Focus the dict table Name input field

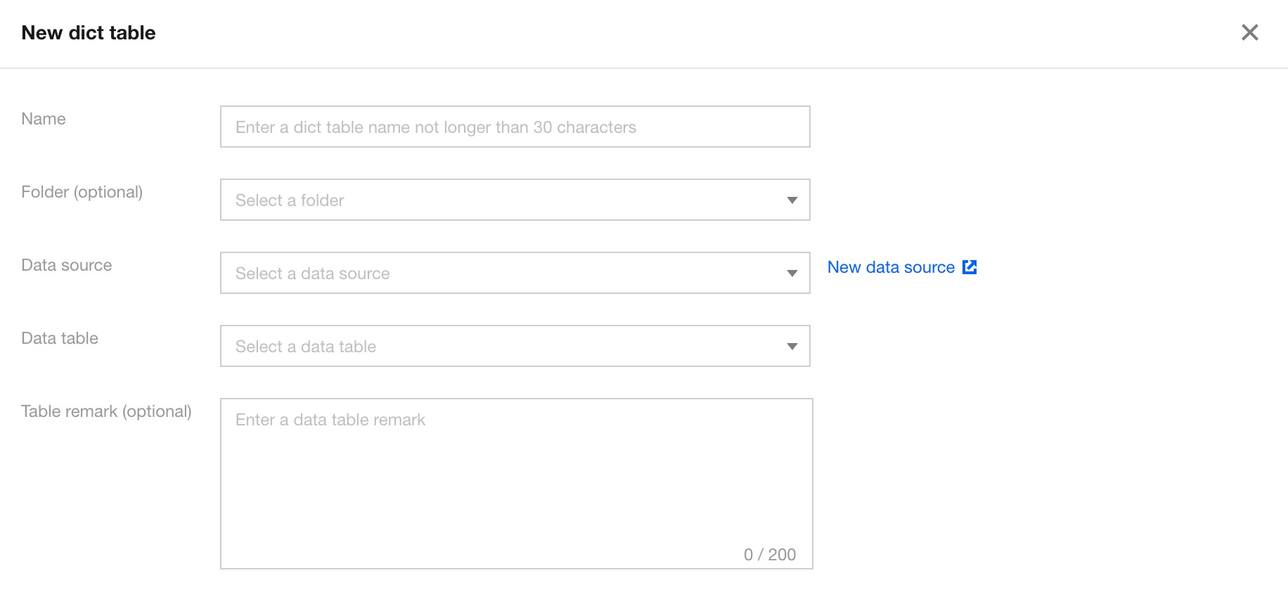[515, 127]
